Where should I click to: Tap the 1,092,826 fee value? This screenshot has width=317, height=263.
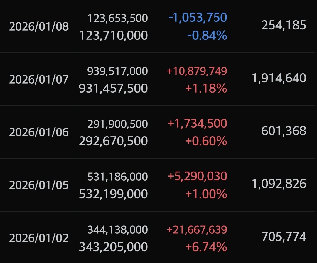pos(279,184)
